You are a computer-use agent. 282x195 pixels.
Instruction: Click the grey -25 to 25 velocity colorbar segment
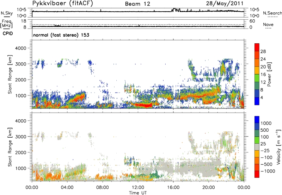point(257,147)
